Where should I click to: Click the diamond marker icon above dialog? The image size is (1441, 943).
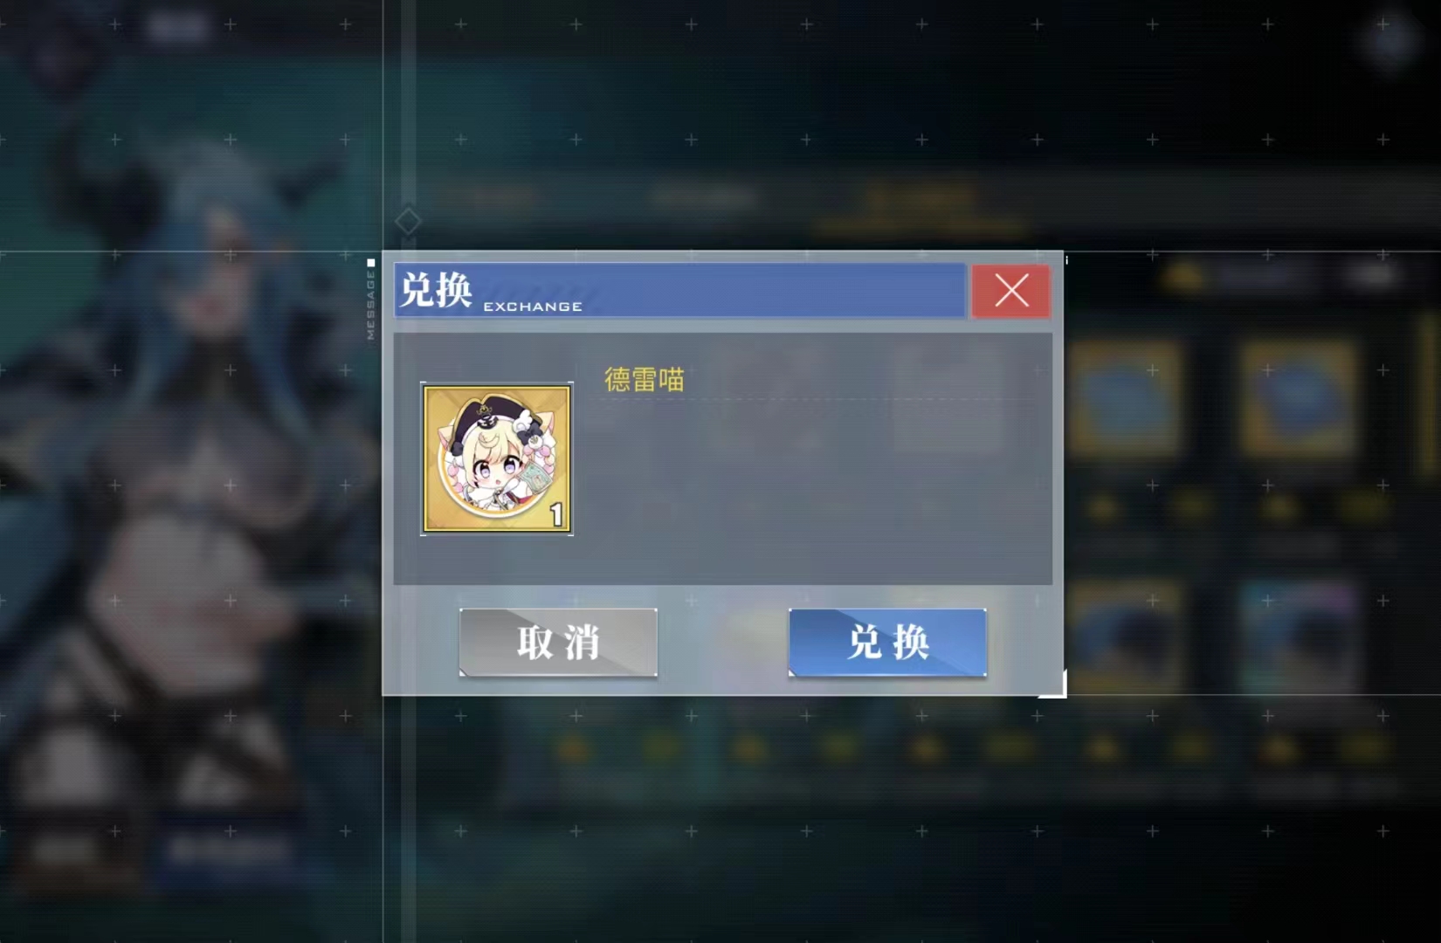[x=408, y=221]
